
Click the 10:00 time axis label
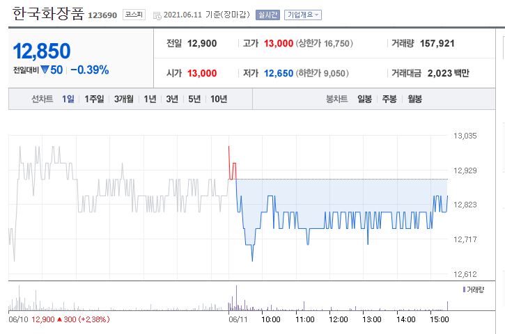(270, 319)
